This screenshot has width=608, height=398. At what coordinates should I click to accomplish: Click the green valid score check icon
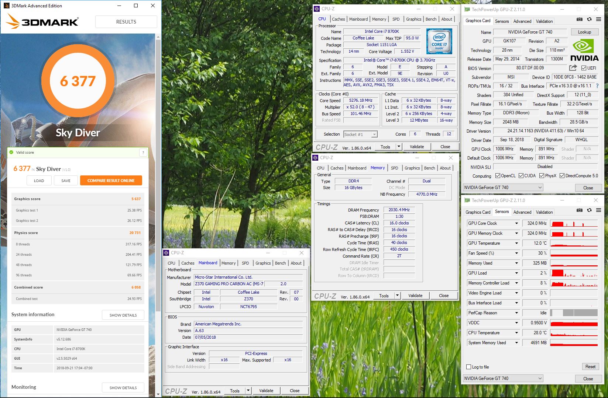pos(11,152)
